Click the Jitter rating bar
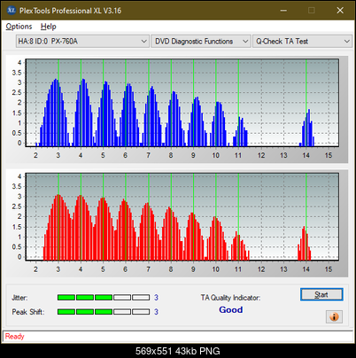 tap(104, 298)
